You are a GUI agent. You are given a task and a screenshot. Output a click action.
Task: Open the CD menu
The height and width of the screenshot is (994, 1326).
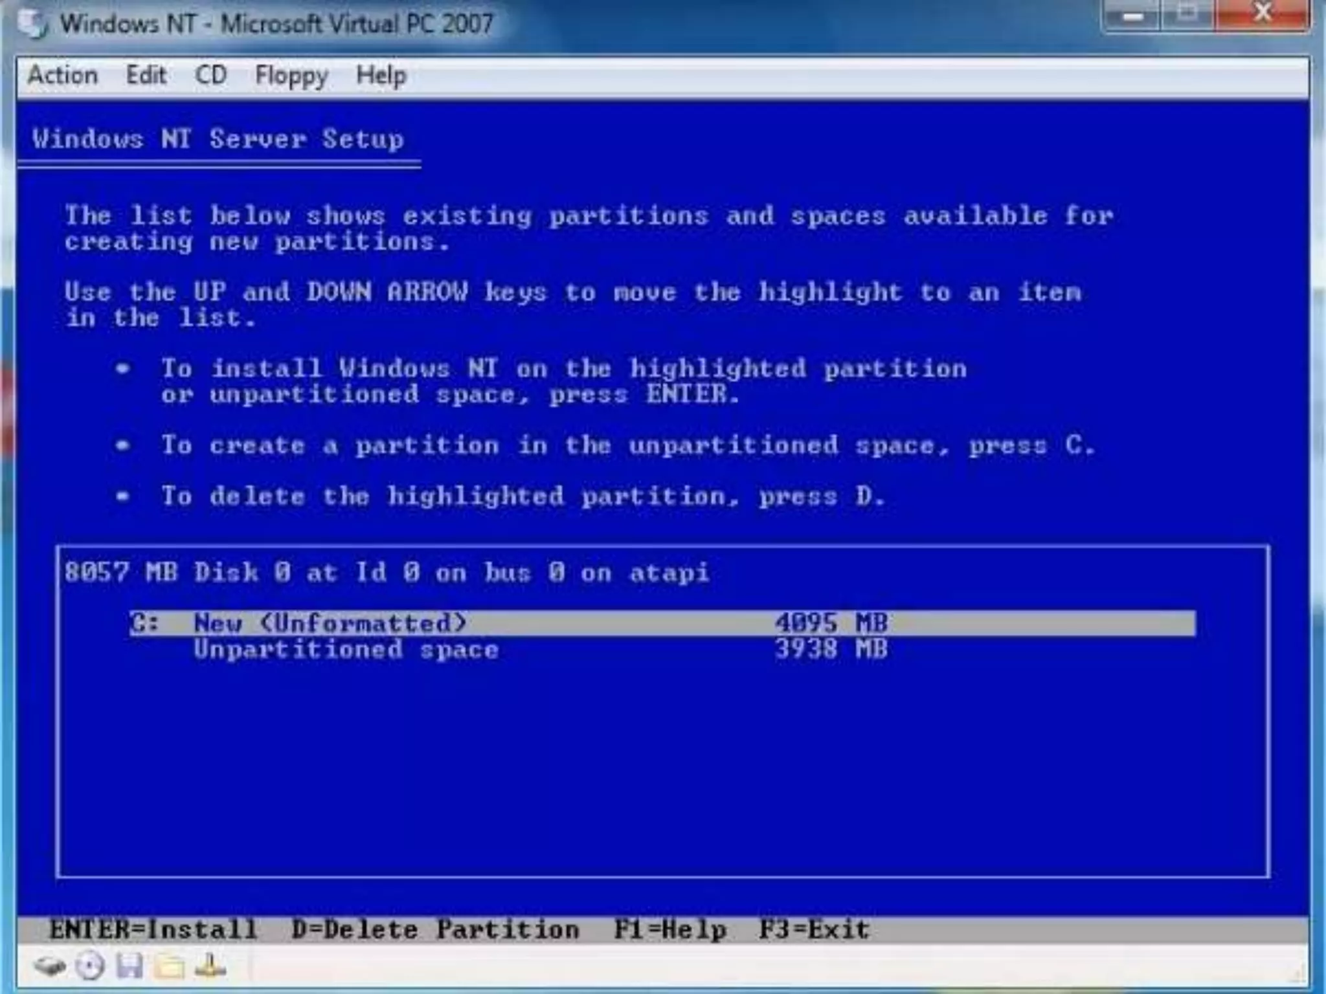(x=210, y=76)
